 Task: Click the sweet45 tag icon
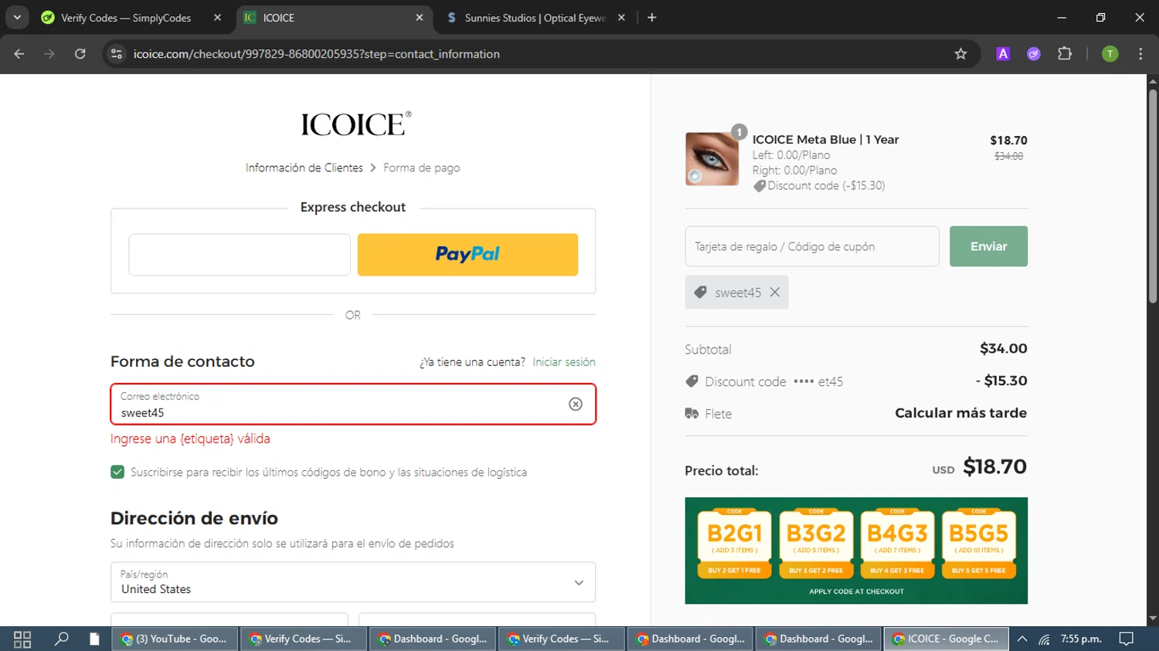click(700, 292)
